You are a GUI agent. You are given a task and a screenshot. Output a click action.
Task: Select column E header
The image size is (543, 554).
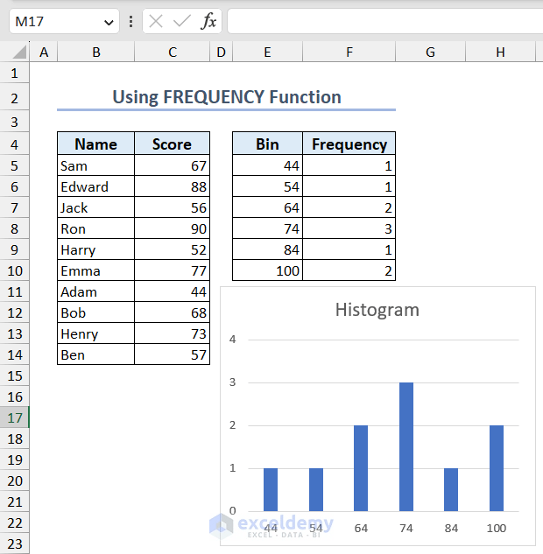click(x=268, y=53)
